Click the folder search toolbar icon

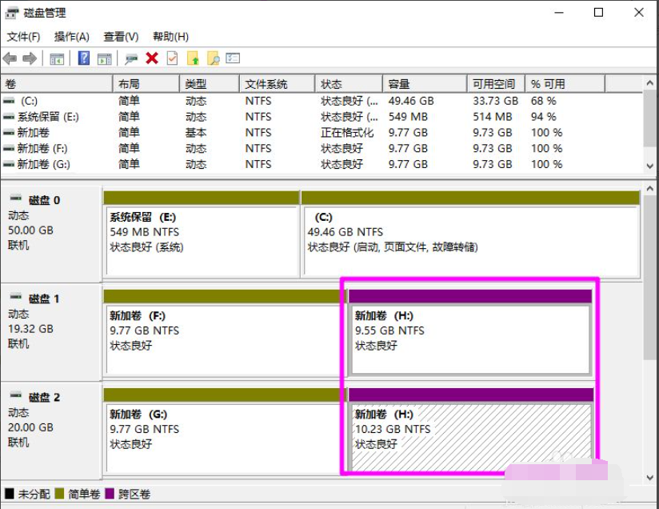pos(213,58)
